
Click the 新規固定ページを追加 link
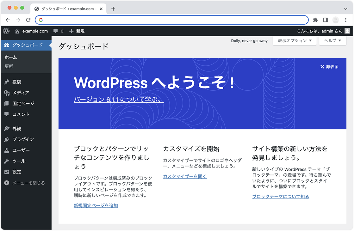tap(96, 205)
